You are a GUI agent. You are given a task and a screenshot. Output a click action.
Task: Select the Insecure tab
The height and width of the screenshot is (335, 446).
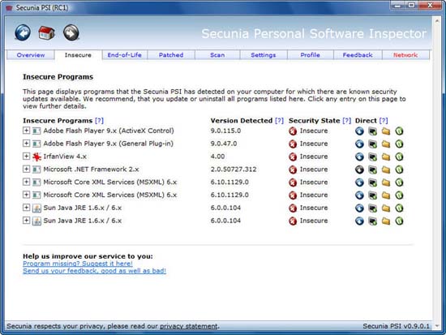tap(78, 55)
